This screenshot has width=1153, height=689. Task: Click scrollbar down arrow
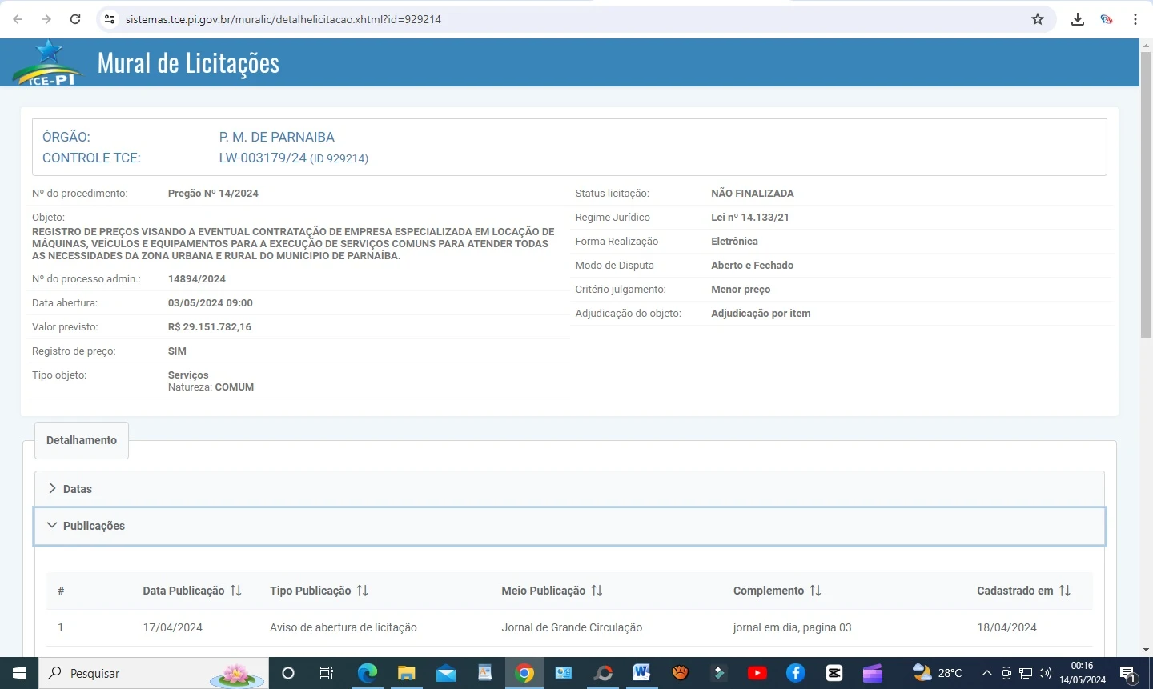pos(1146,650)
